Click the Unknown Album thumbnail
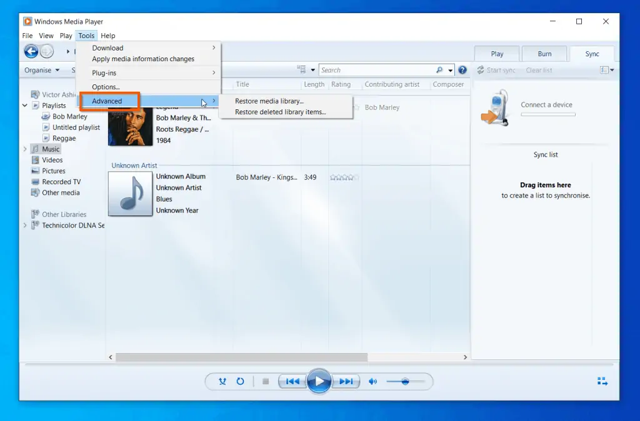The width and height of the screenshot is (640, 421). point(130,194)
